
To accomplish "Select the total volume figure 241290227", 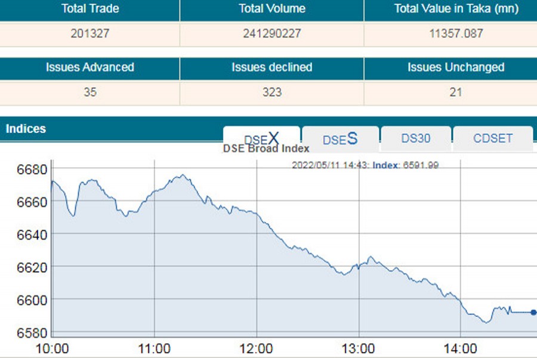I will coord(271,33).
